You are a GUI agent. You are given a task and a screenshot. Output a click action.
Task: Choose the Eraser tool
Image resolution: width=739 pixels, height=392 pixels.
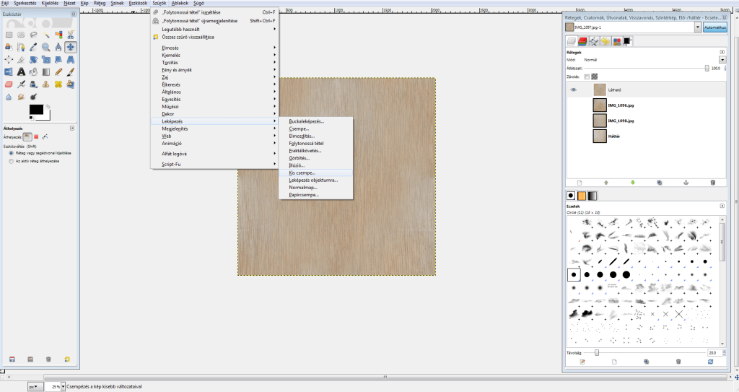pyautogui.click(x=9, y=84)
